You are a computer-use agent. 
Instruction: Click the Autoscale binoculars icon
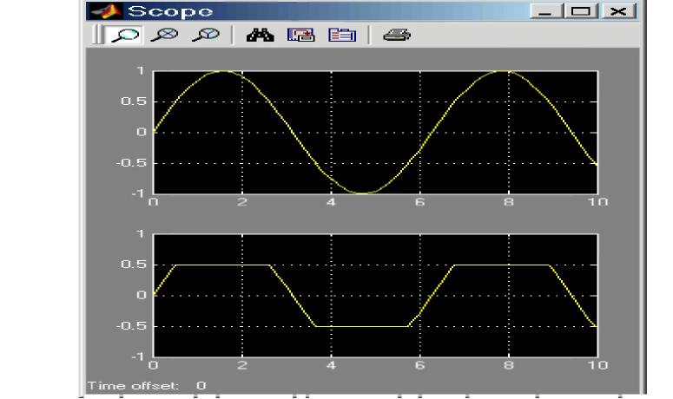pos(261,36)
